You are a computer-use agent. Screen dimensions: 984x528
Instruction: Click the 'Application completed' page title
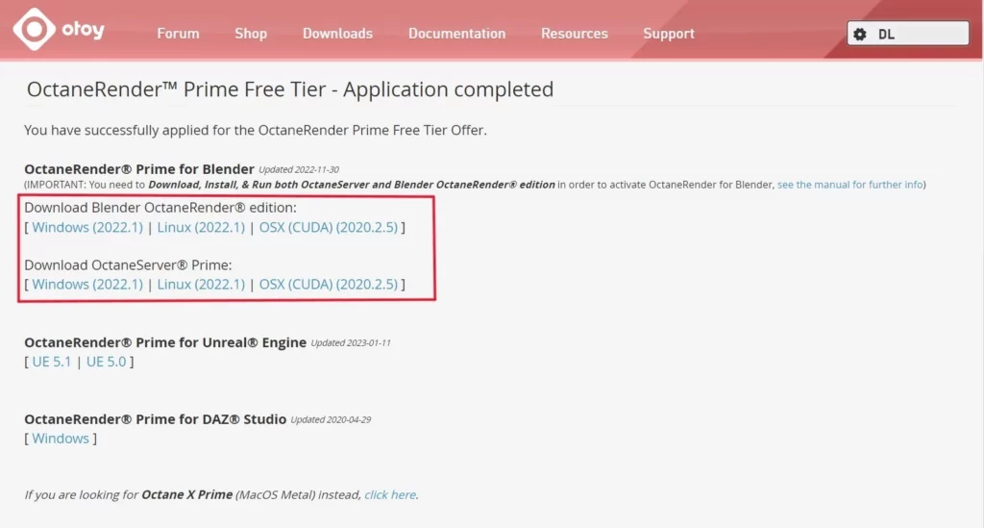click(290, 89)
